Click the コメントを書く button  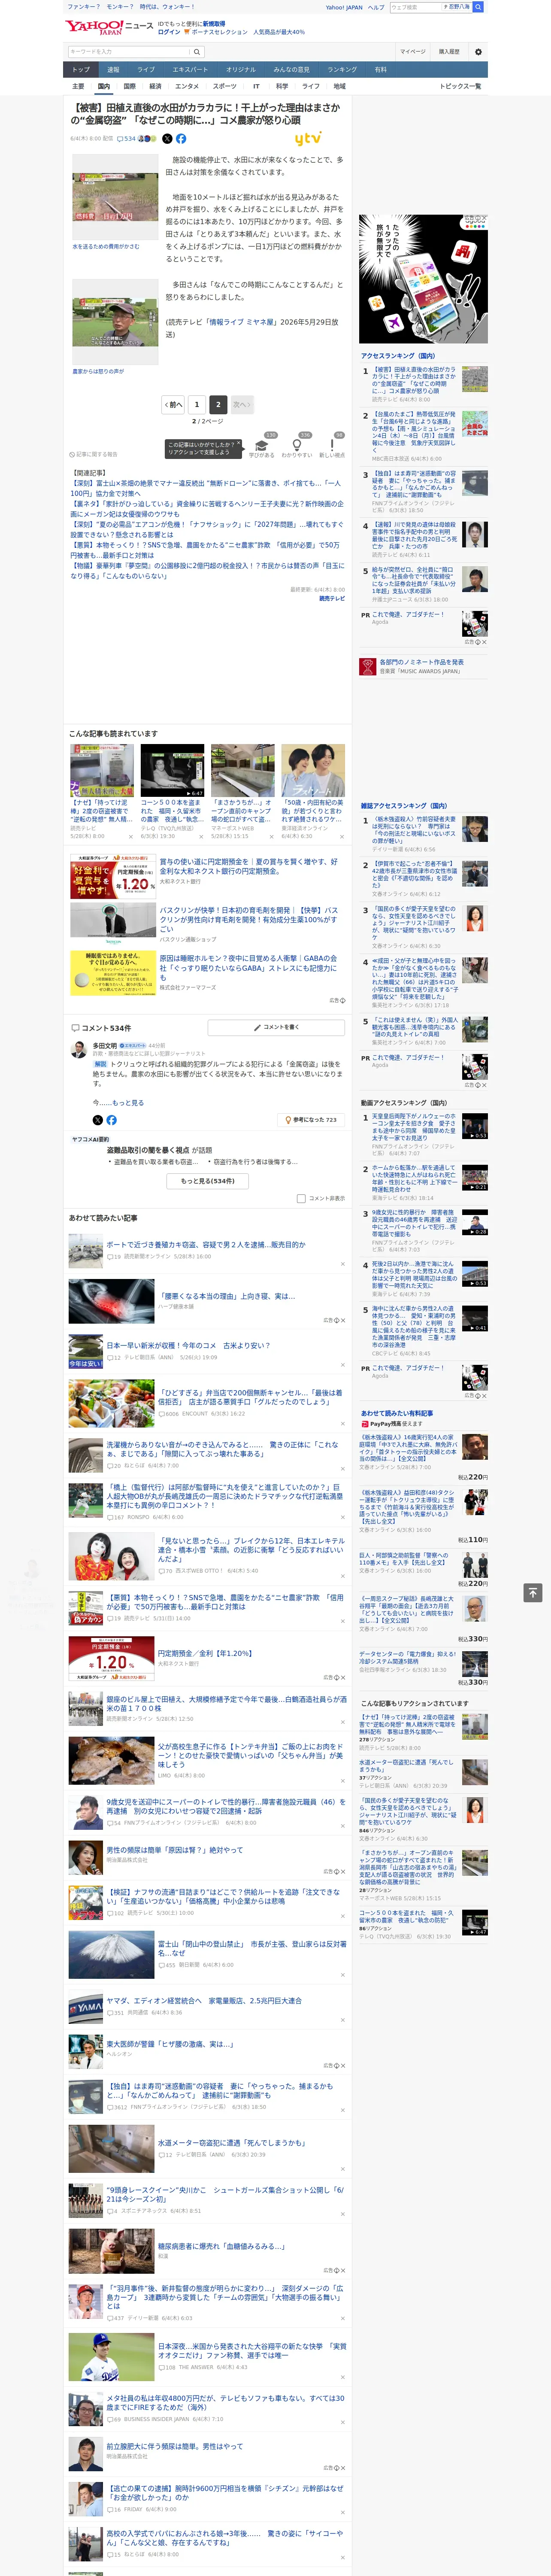tap(277, 1027)
